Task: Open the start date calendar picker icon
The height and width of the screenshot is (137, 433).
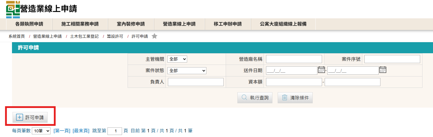Action: click(x=321, y=70)
